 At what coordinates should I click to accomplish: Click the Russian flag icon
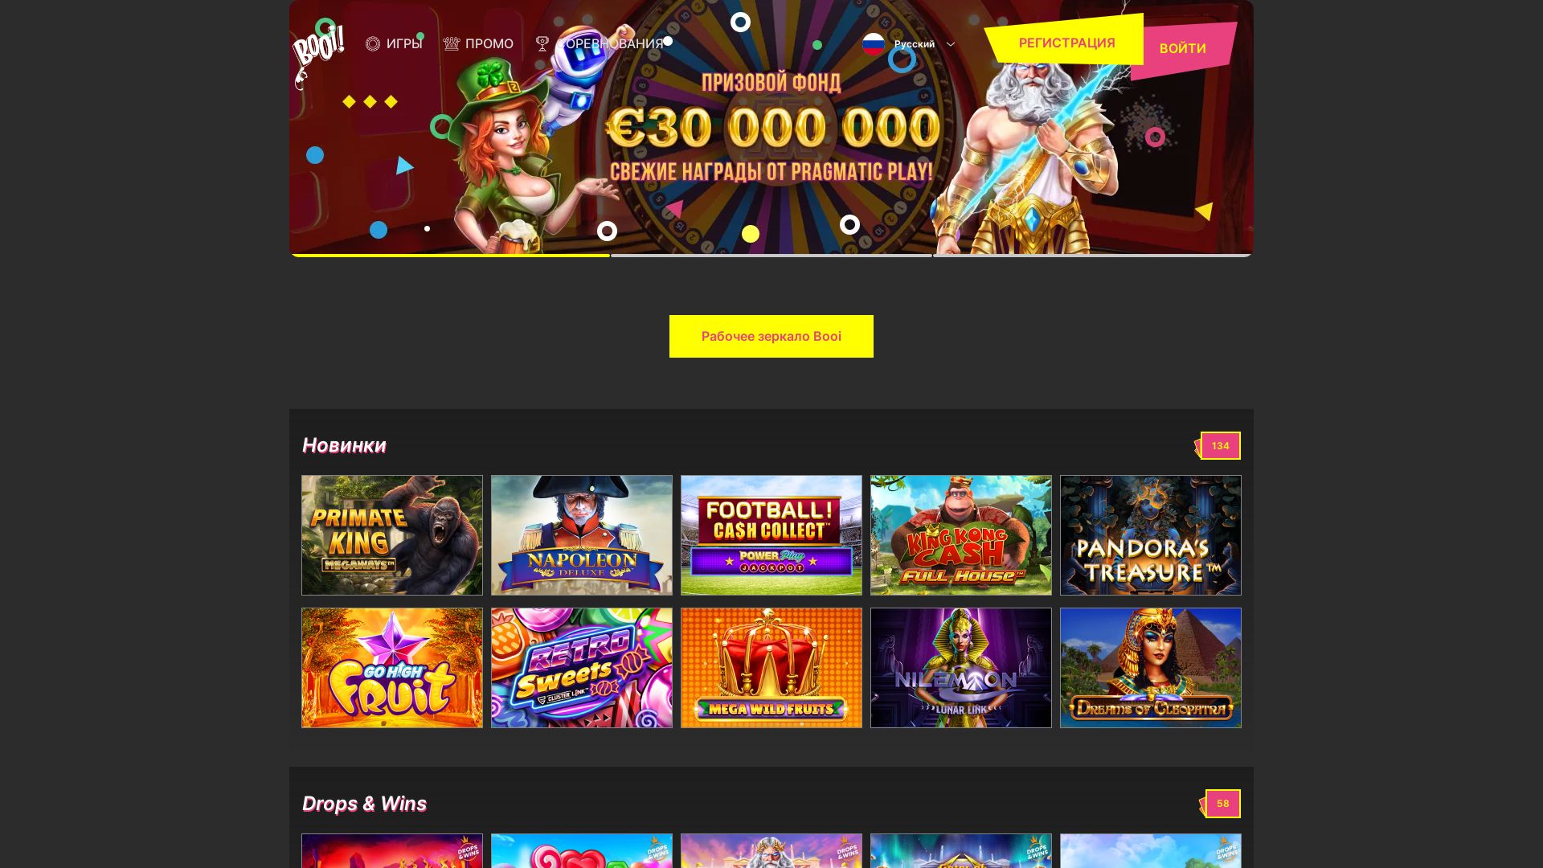click(x=874, y=43)
